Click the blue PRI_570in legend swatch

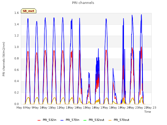(x=62, y=120)
